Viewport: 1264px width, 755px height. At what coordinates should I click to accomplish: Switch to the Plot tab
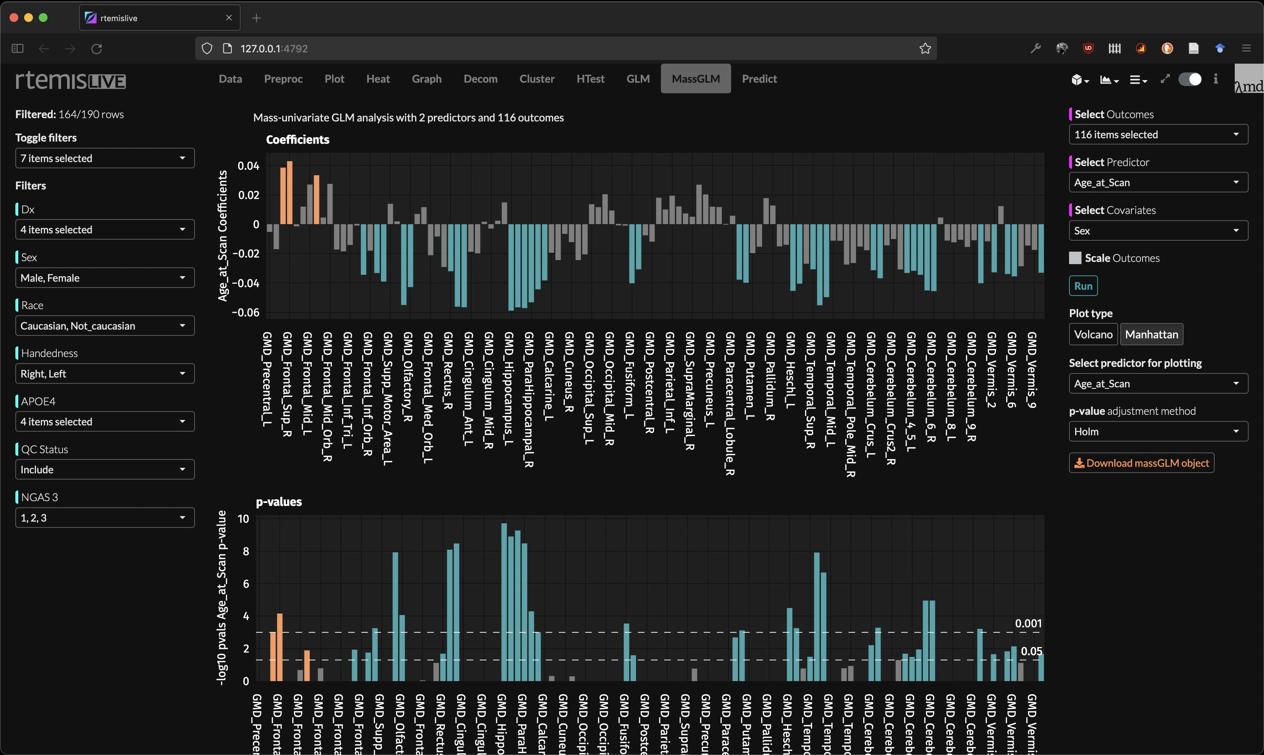(334, 79)
